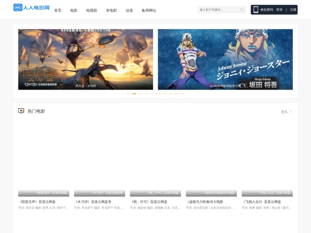Click the credits line under 木乃伊
311x233 pixels.
click(98, 208)
